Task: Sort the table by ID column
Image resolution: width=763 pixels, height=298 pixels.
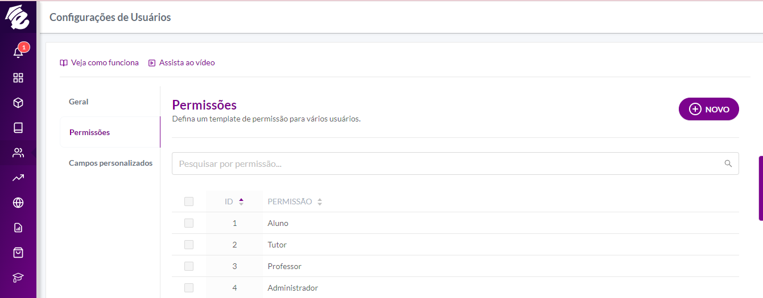Action: click(x=234, y=202)
